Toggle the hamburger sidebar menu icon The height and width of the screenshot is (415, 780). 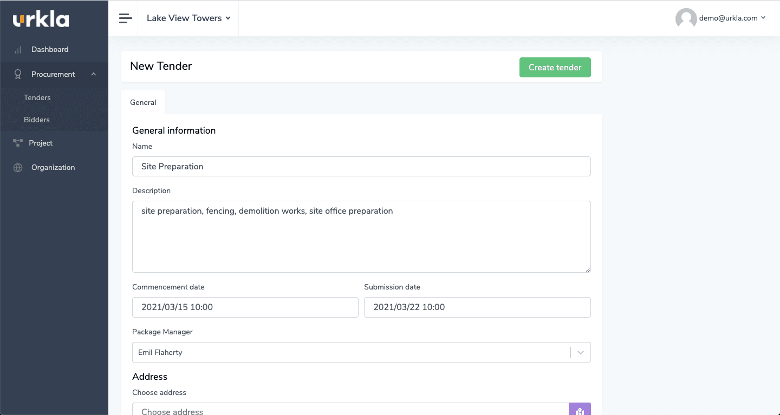(126, 18)
